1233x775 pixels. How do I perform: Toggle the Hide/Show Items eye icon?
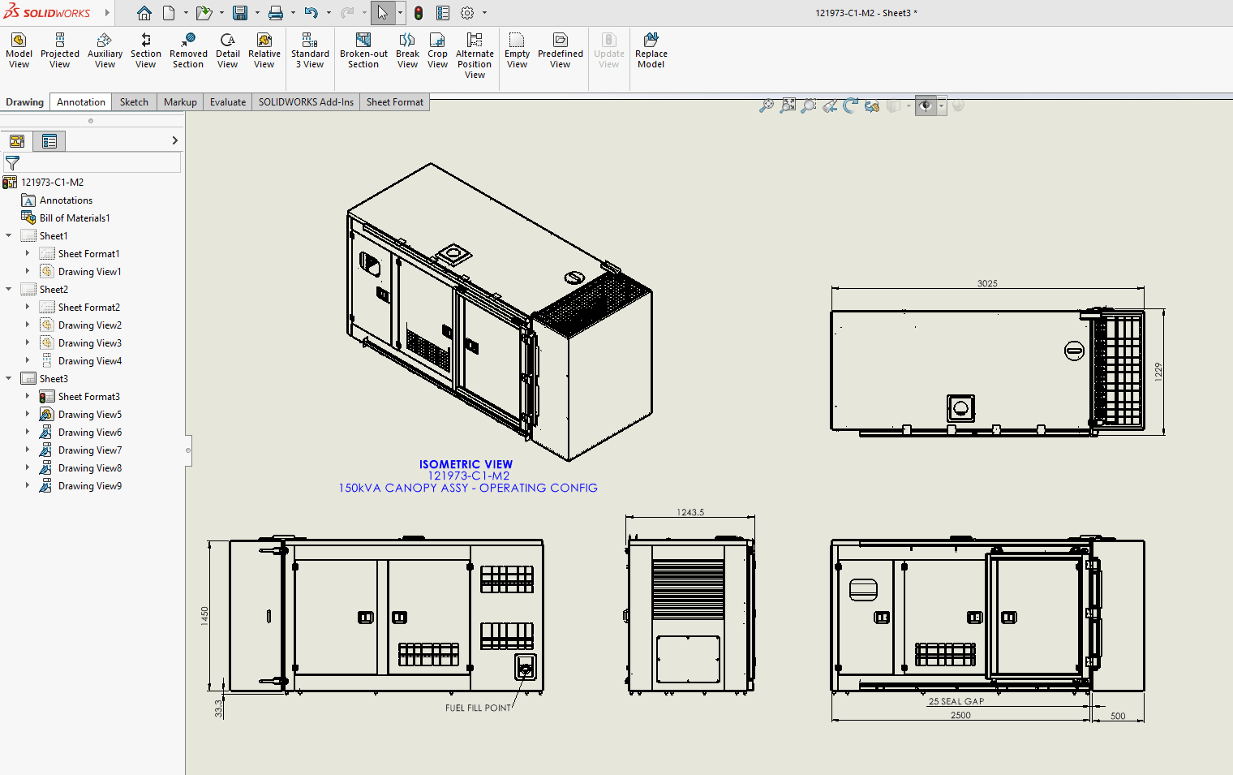click(x=924, y=105)
